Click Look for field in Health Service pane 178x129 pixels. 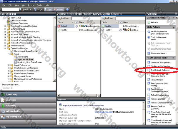click(x=86, y=18)
